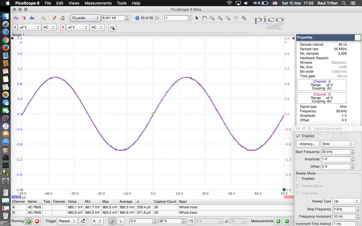Add a measurement with green plus
This screenshot has height=226, width=362.
click(x=278, y=221)
